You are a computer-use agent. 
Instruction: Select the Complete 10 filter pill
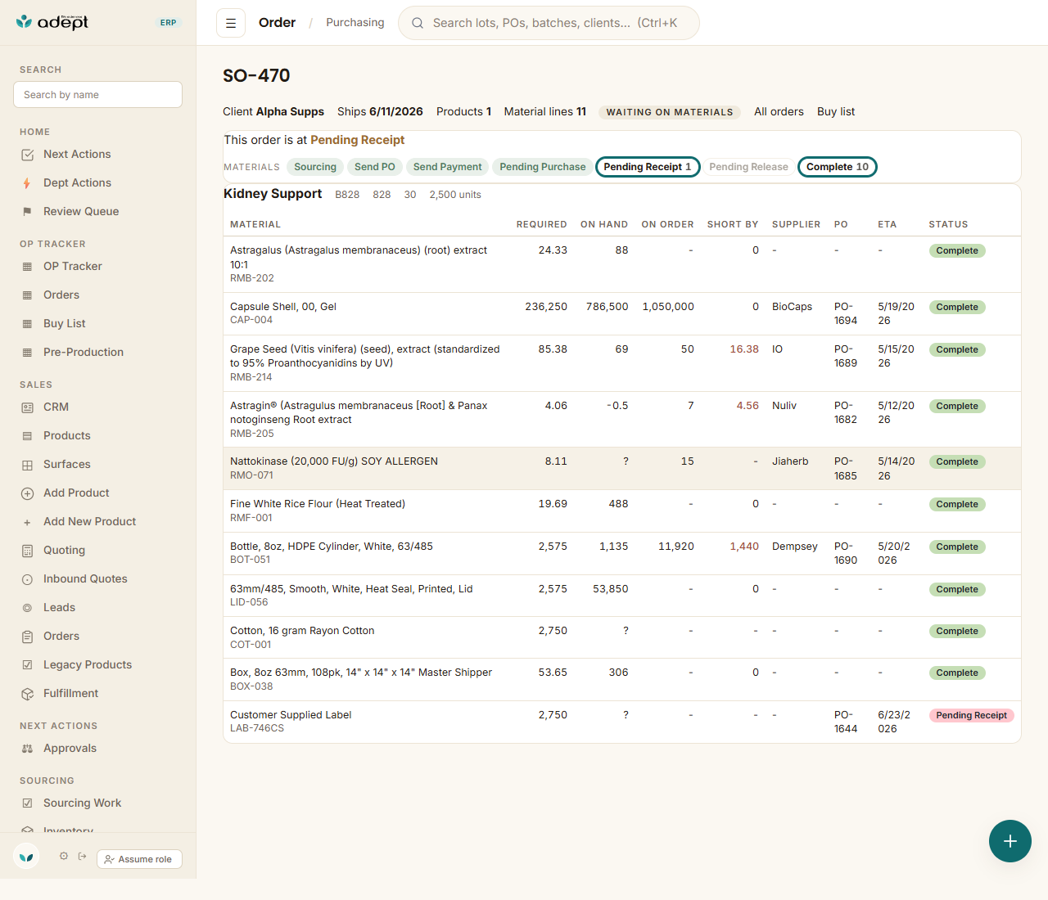838,167
